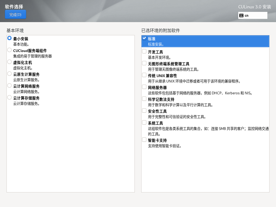Uncheck the 标准 add-on checkbox
Viewport: 276px width, 207px height.
(144, 38)
